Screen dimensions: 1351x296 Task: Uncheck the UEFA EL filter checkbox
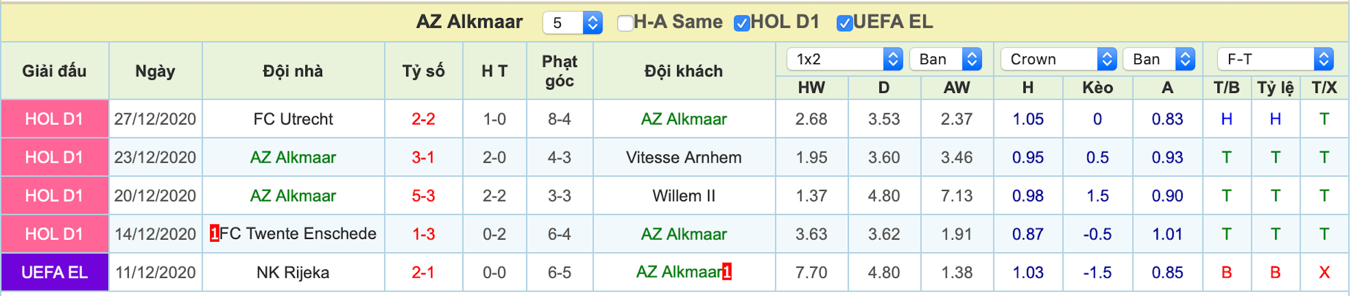[844, 23]
